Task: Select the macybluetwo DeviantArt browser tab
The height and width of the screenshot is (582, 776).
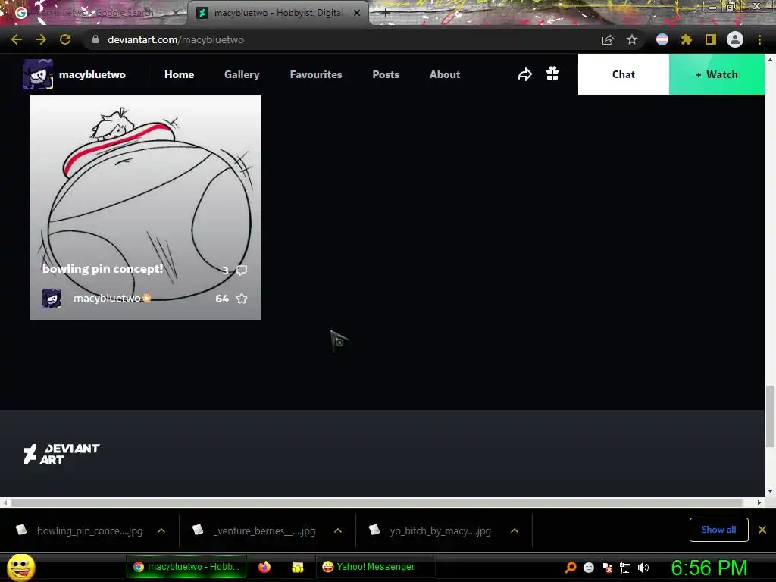Action: (277, 13)
